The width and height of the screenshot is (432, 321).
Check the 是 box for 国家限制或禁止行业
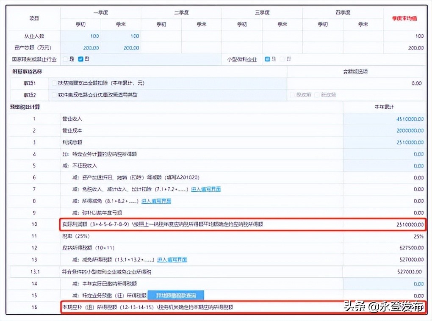click(64, 59)
